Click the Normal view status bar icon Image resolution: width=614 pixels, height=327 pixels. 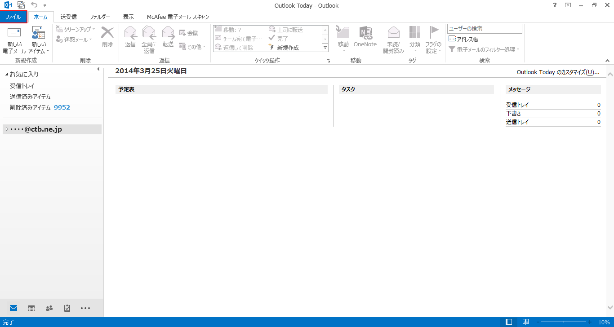[509, 322]
